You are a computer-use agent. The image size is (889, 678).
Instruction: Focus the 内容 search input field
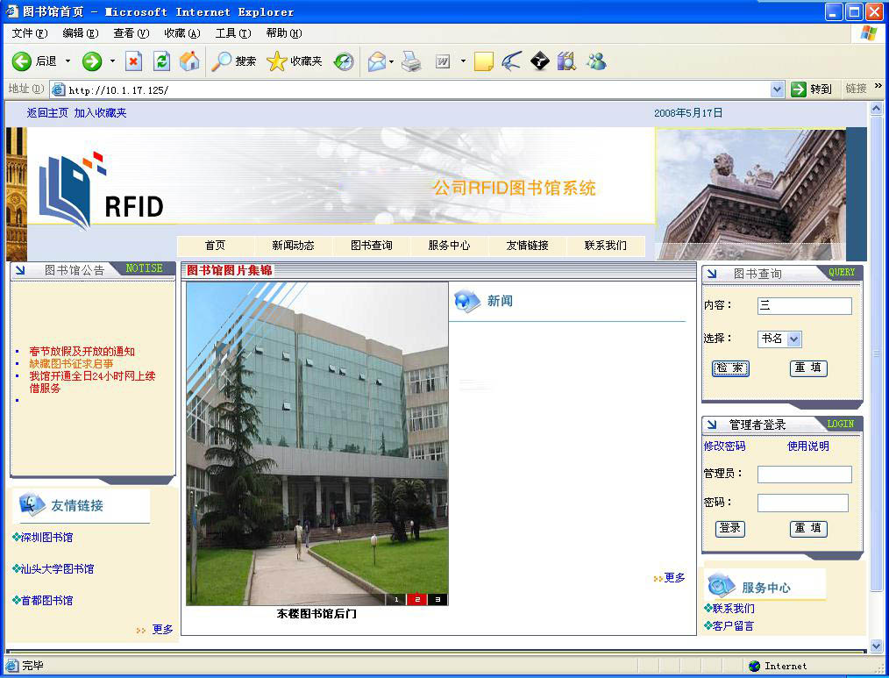tap(805, 306)
